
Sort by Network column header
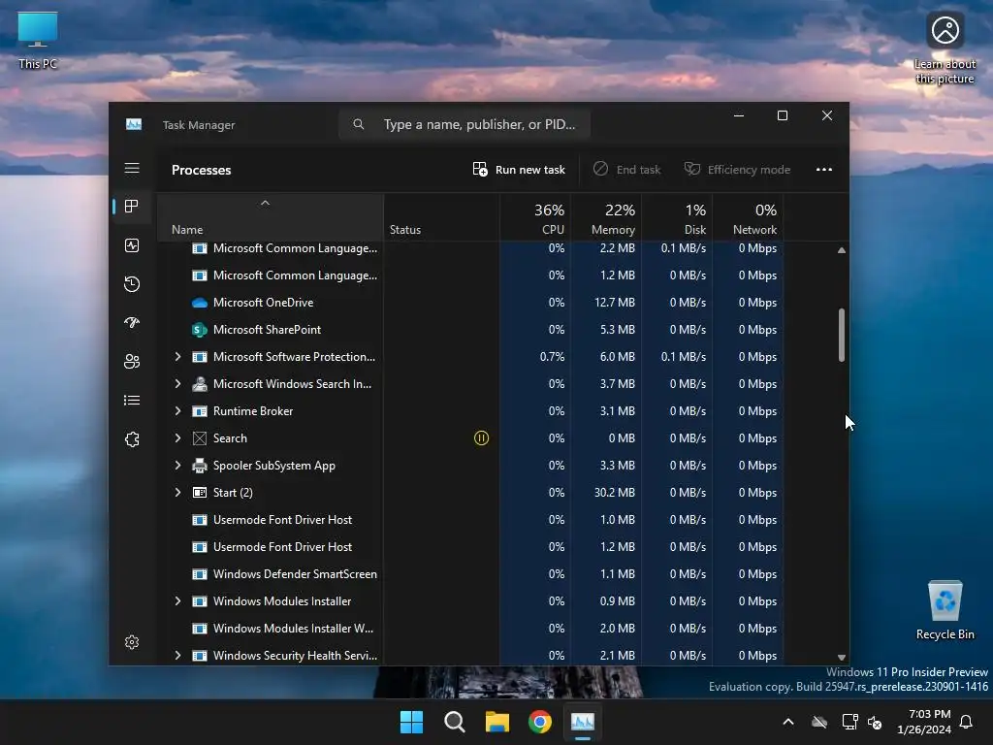point(748,217)
